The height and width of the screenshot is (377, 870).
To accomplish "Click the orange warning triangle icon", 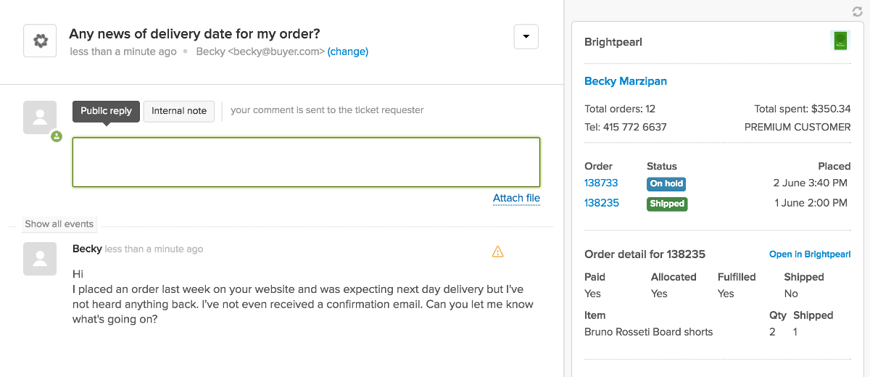I will tap(497, 252).
